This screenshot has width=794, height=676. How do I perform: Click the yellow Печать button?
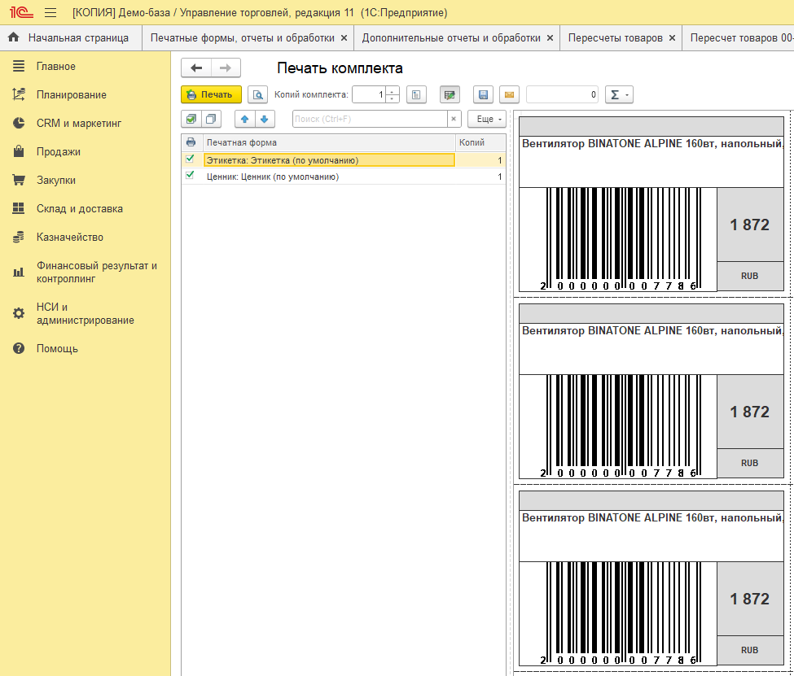pos(211,94)
